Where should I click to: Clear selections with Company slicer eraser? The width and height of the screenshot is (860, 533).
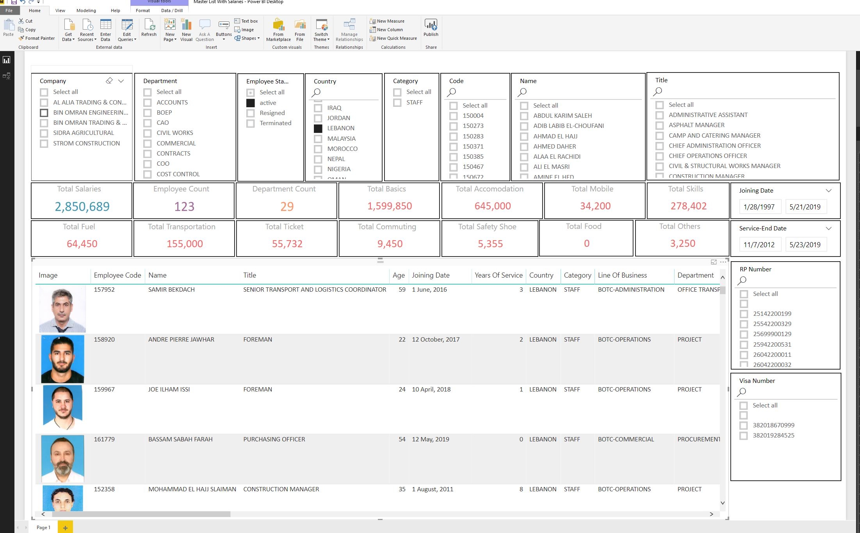pyautogui.click(x=109, y=81)
